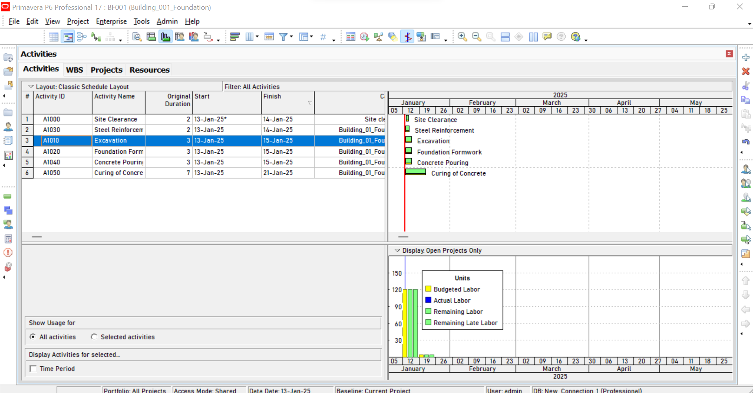The width and height of the screenshot is (753, 393).
Task: Click the calculator icon in left sidebar
Action: tap(8, 239)
